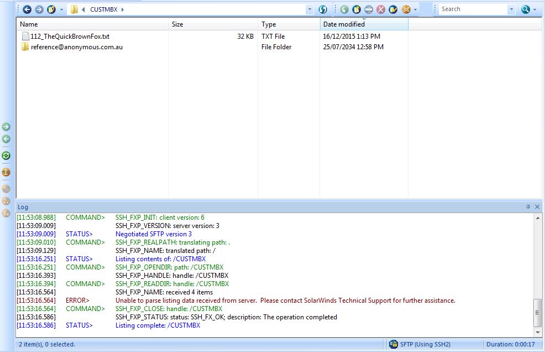
Task: Click the blue checkmark toolbar icon
Action: click(393, 9)
